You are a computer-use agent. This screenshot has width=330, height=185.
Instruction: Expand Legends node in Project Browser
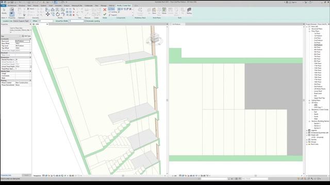[307, 131]
